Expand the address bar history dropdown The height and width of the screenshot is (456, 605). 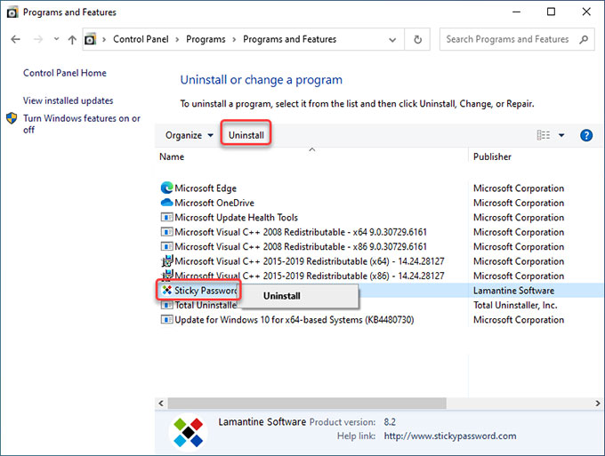click(392, 40)
